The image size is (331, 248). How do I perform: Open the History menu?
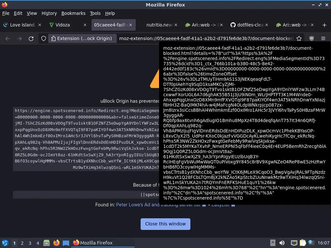point(49,13)
